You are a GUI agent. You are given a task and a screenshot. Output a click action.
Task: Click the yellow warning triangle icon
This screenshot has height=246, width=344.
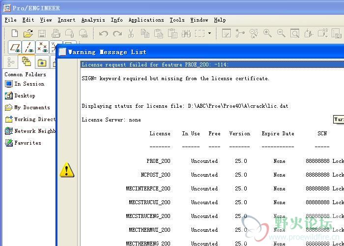pos(67,170)
